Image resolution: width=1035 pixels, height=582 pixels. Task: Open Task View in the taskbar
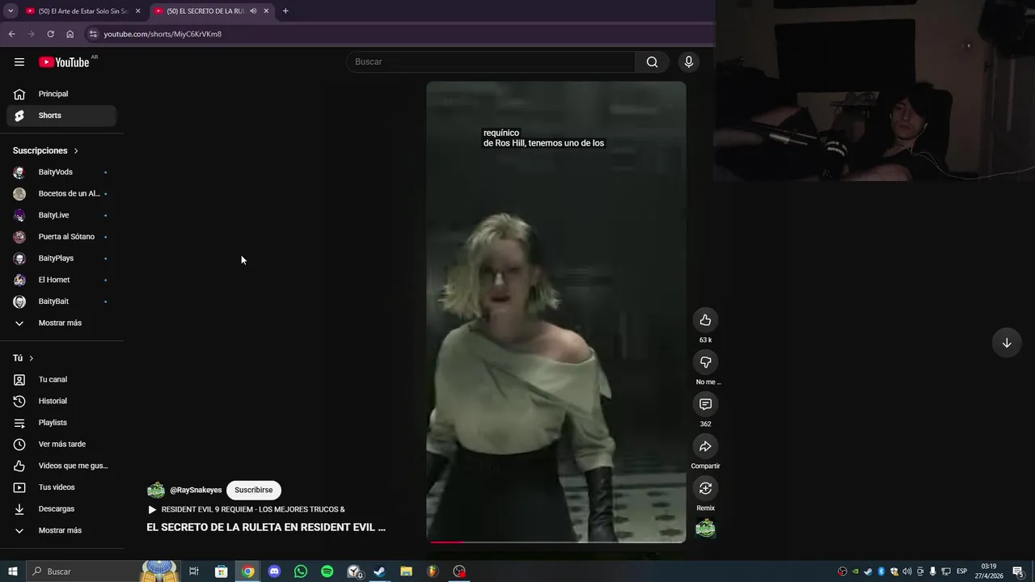coord(194,571)
